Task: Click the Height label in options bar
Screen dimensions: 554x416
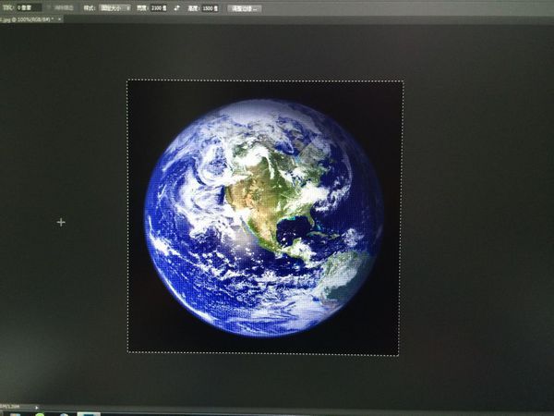Action: [x=193, y=7]
